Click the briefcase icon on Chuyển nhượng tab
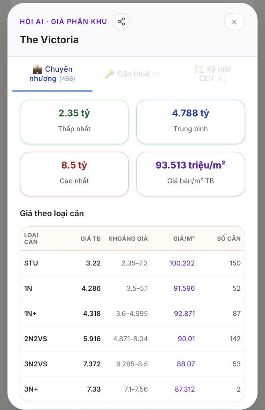Image resolution: width=265 pixels, height=410 pixels. click(x=37, y=70)
